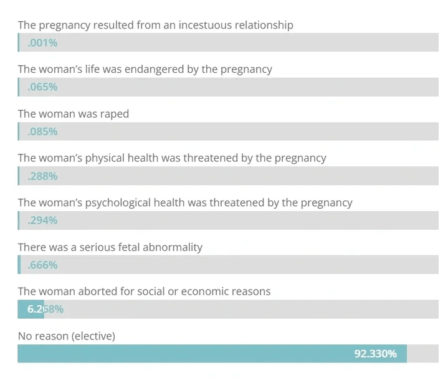Select the 'The woman was raped' label
Viewport: 448px width, 378px height.
click(x=73, y=114)
